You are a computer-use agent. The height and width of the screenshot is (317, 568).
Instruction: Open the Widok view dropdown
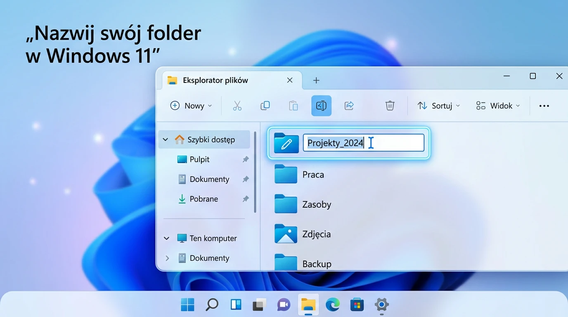498,106
